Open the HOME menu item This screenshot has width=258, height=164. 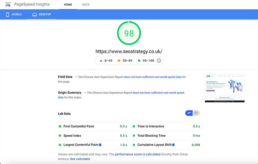pos(68,5)
